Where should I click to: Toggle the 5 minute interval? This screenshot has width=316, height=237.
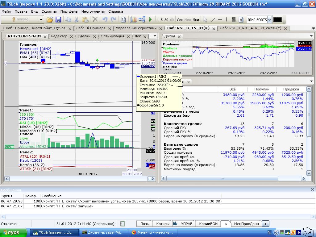[162, 20]
